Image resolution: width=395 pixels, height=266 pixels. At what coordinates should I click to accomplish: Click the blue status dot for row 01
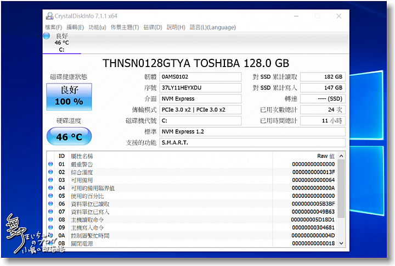point(50,164)
